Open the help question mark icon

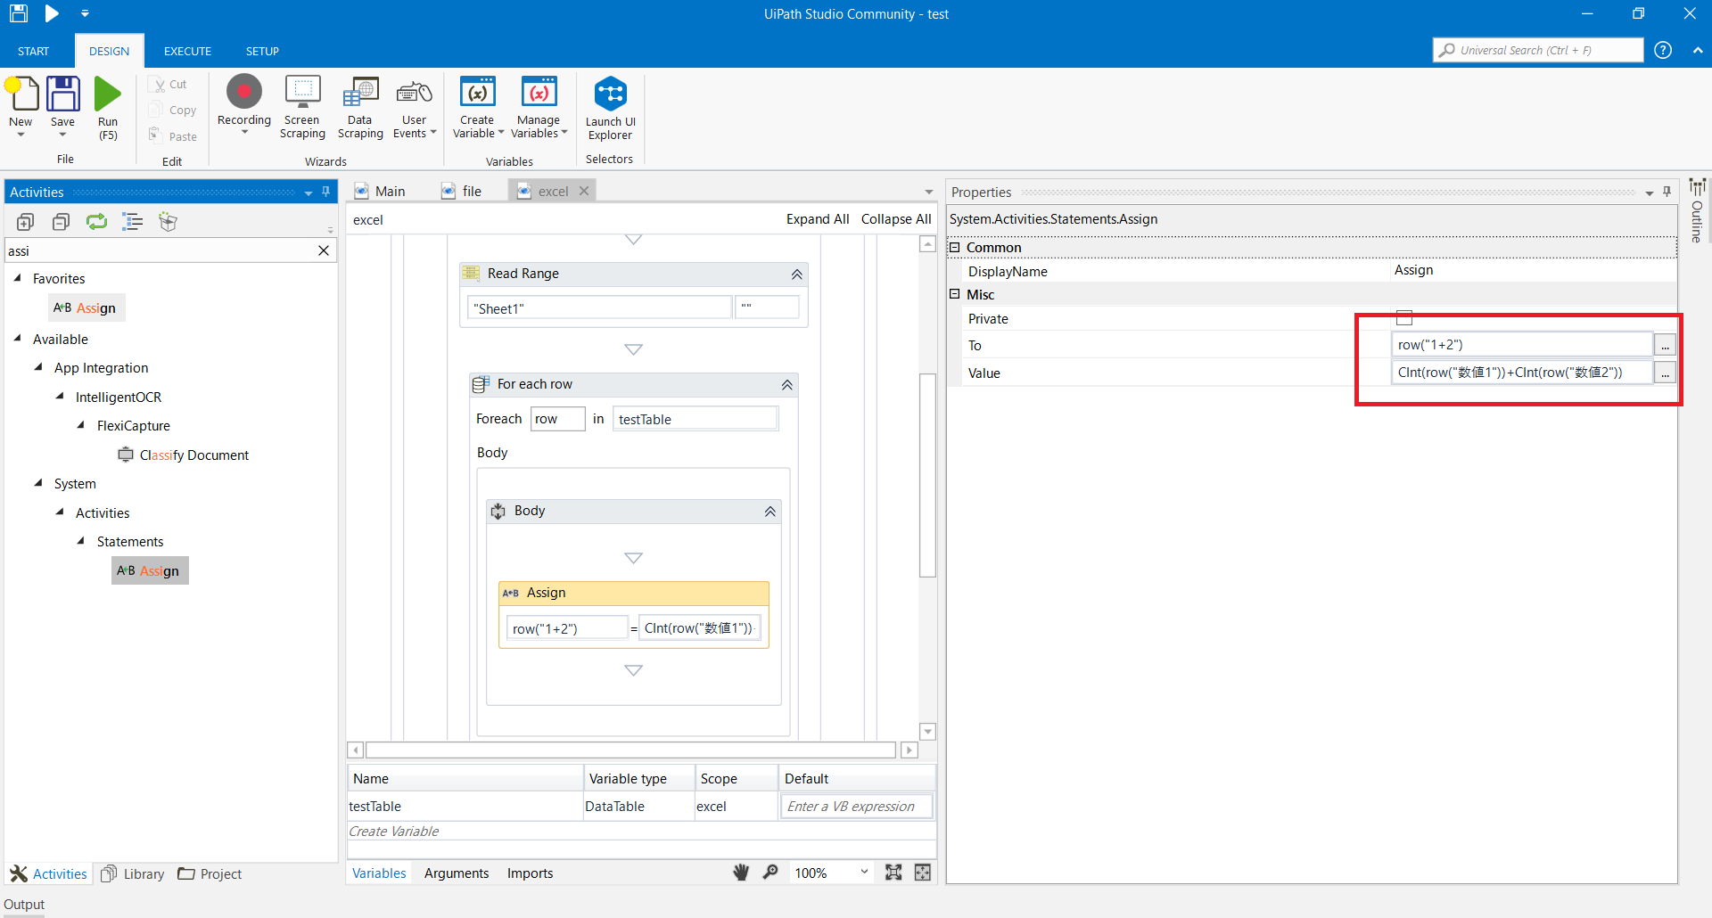point(1663,50)
